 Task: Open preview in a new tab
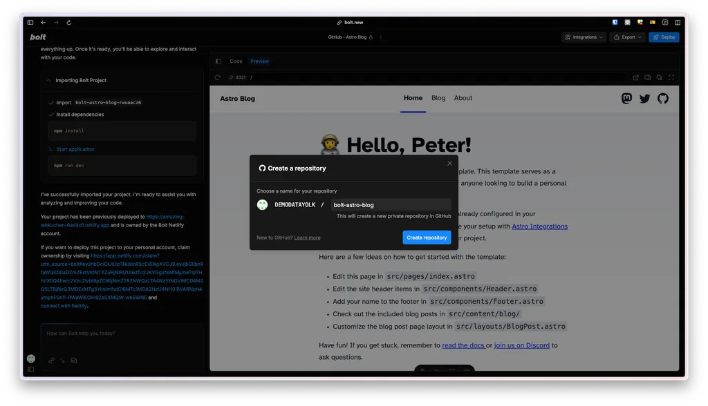(636, 77)
